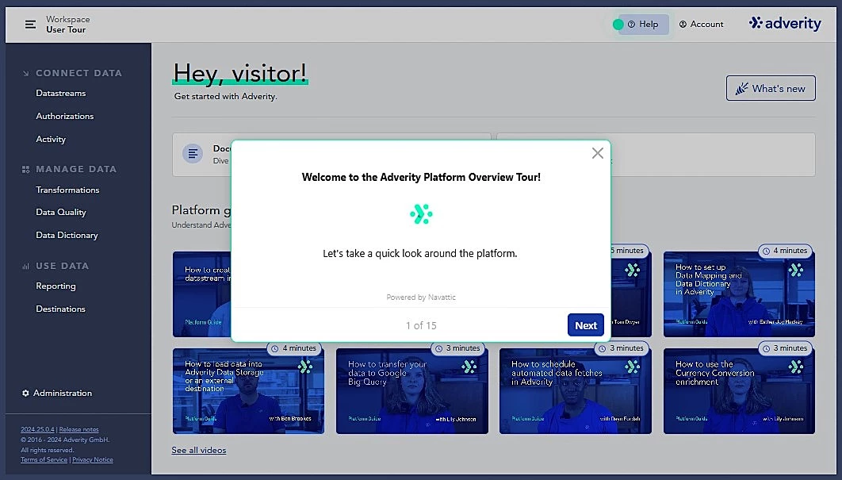842x480 pixels.
Task: Click the 3 minutes badge on BigQuery video
Action: pyautogui.click(x=458, y=348)
